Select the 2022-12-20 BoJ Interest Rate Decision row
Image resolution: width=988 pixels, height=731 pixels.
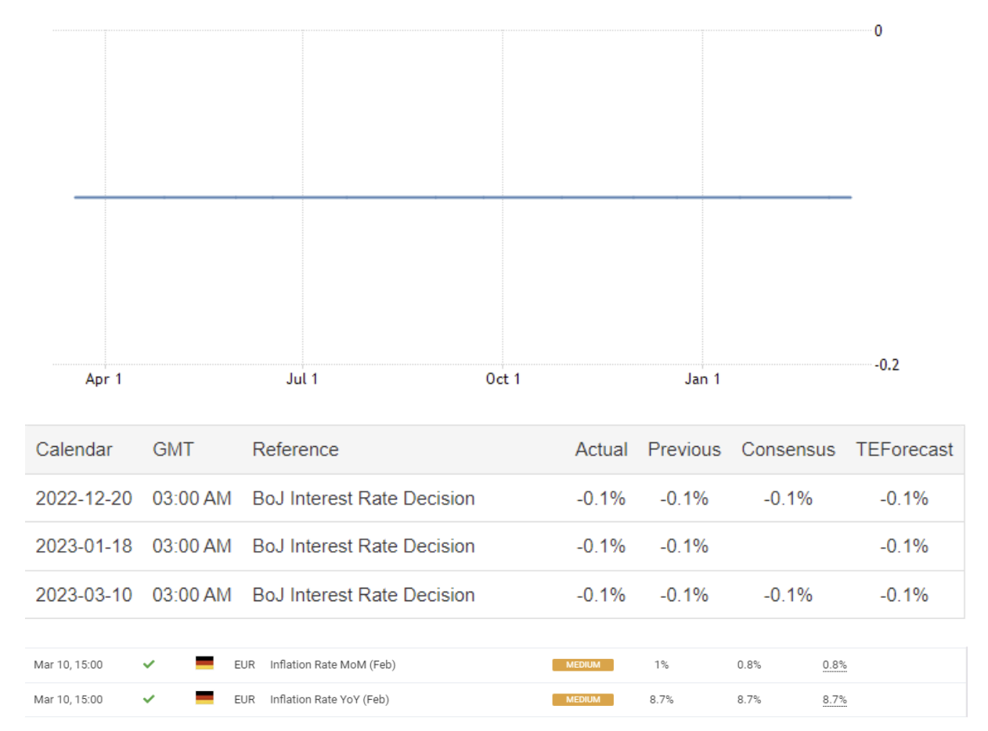pyautogui.click(x=362, y=499)
